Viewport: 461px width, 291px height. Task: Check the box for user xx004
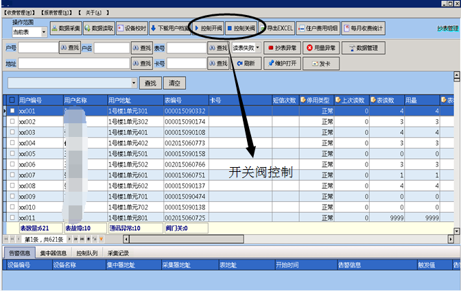(12, 142)
